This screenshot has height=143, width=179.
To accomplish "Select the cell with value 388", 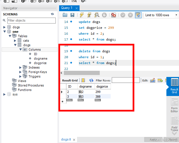I will pos(103,97).
